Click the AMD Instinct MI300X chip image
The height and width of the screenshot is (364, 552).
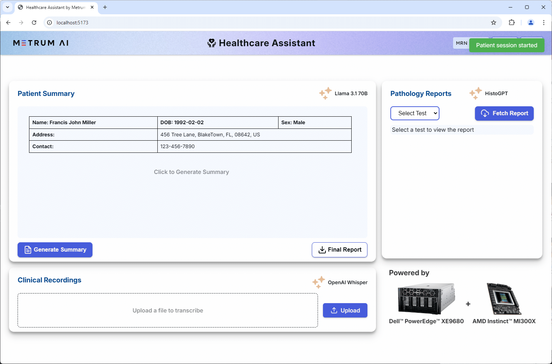tap(504, 299)
